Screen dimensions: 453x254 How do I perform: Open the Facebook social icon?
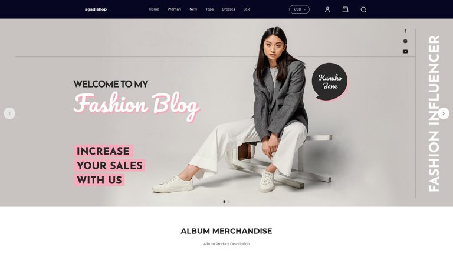tap(405, 31)
